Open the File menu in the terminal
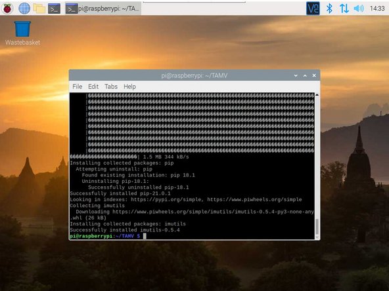Image resolution: width=389 pixels, height=291 pixels. click(77, 87)
